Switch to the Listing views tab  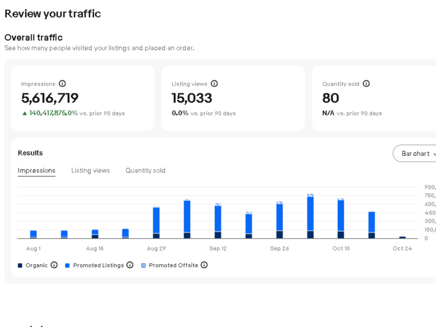coord(90,170)
